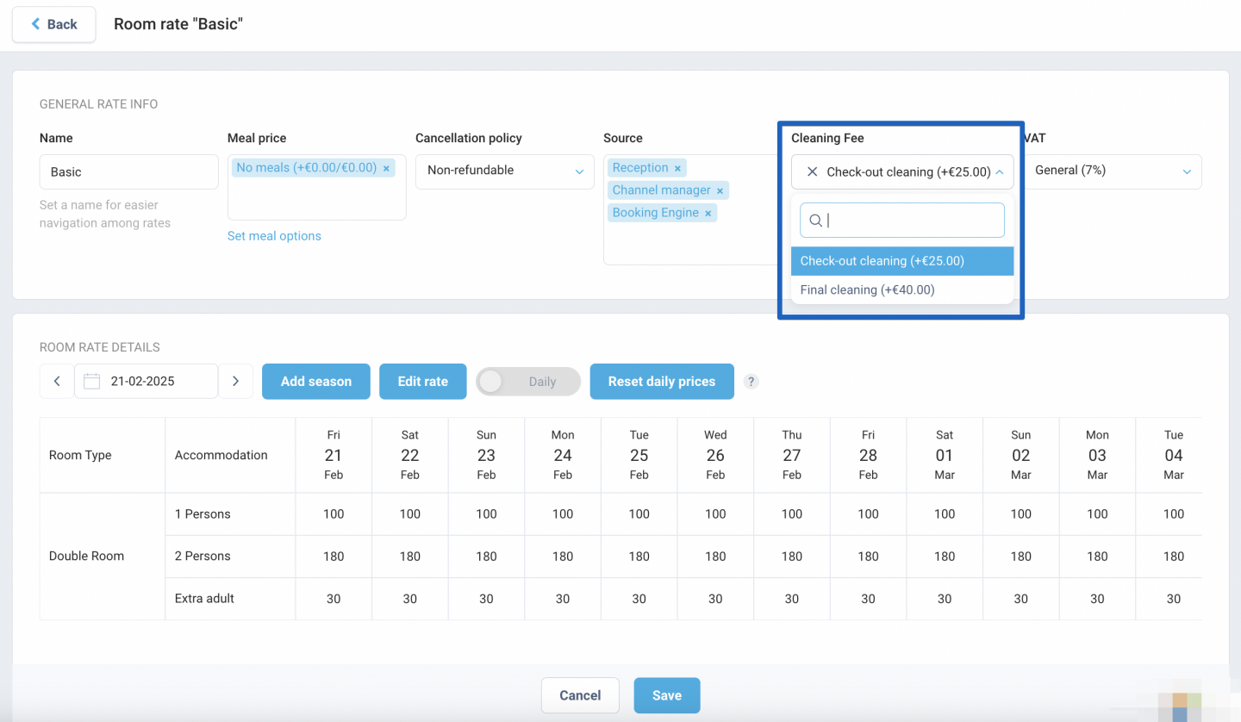
Task: Go to next date range arrow
Action: [x=235, y=381]
